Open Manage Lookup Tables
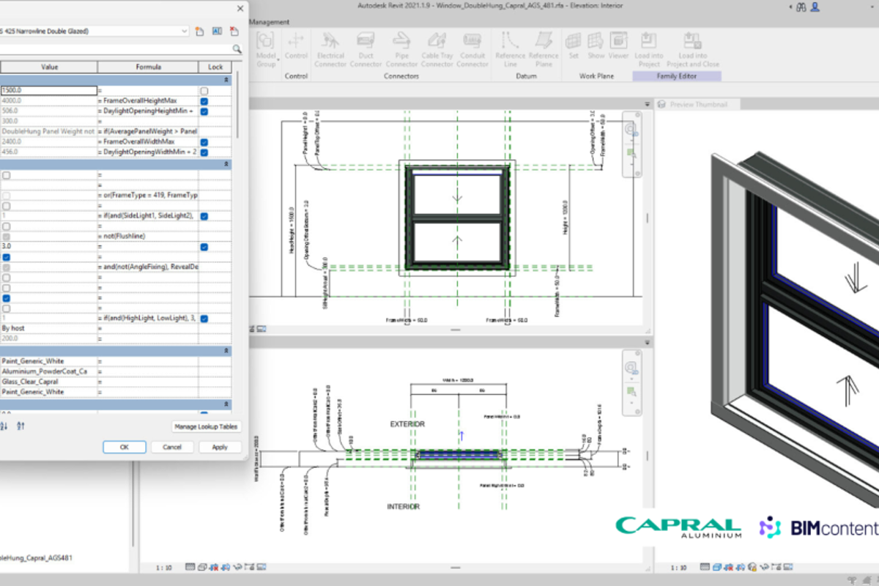Viewport: 879px width, 586px height. (x=207, y=426)
